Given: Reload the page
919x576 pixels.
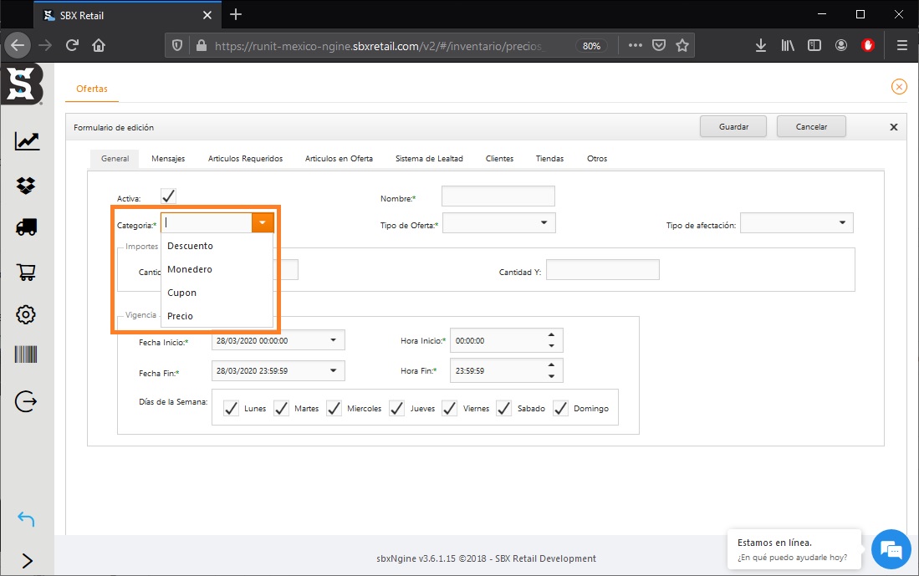Looking at the screenshot, I should [x=72, y=45].
